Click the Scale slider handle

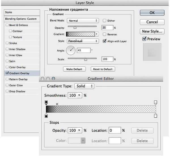point(86,59)
